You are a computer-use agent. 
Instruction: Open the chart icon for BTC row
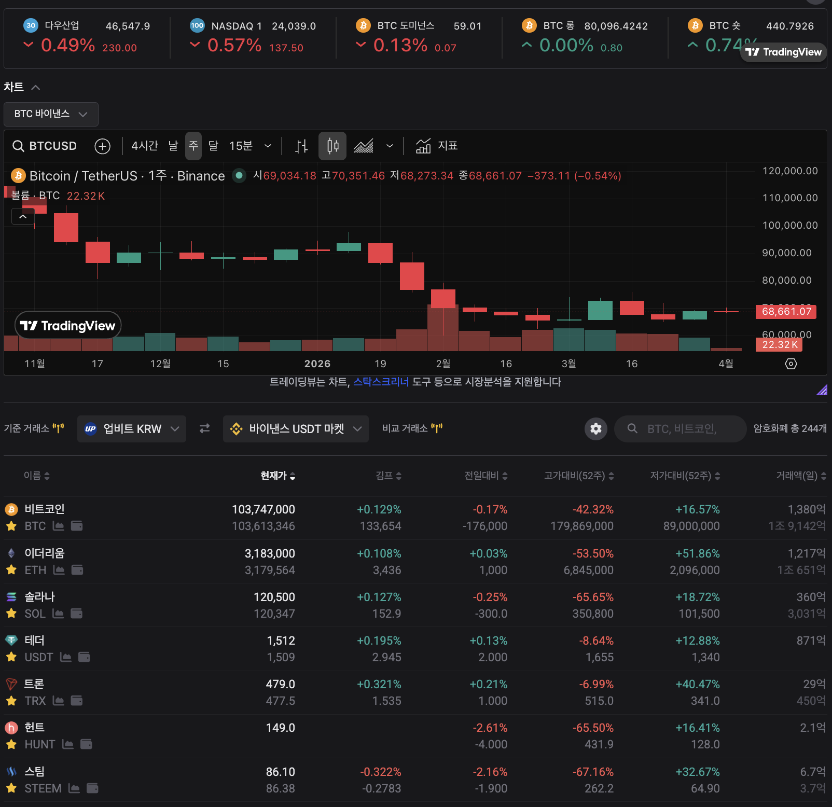click(x=59, y=526)
